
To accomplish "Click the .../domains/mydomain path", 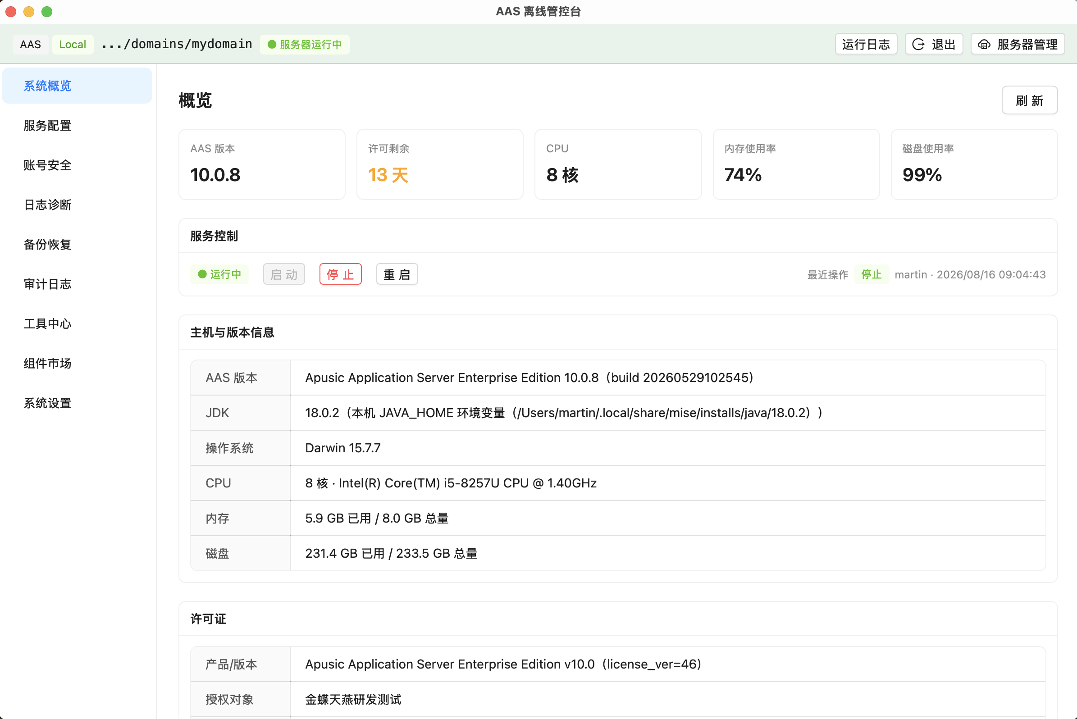I will pyautogui.click(x=177, y=44).
